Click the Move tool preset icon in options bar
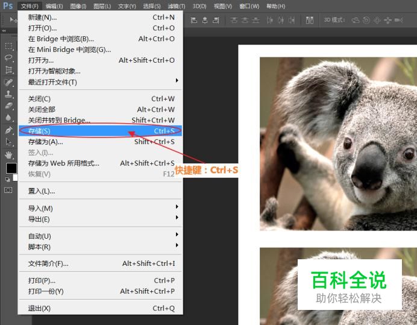 pos(13,19)
